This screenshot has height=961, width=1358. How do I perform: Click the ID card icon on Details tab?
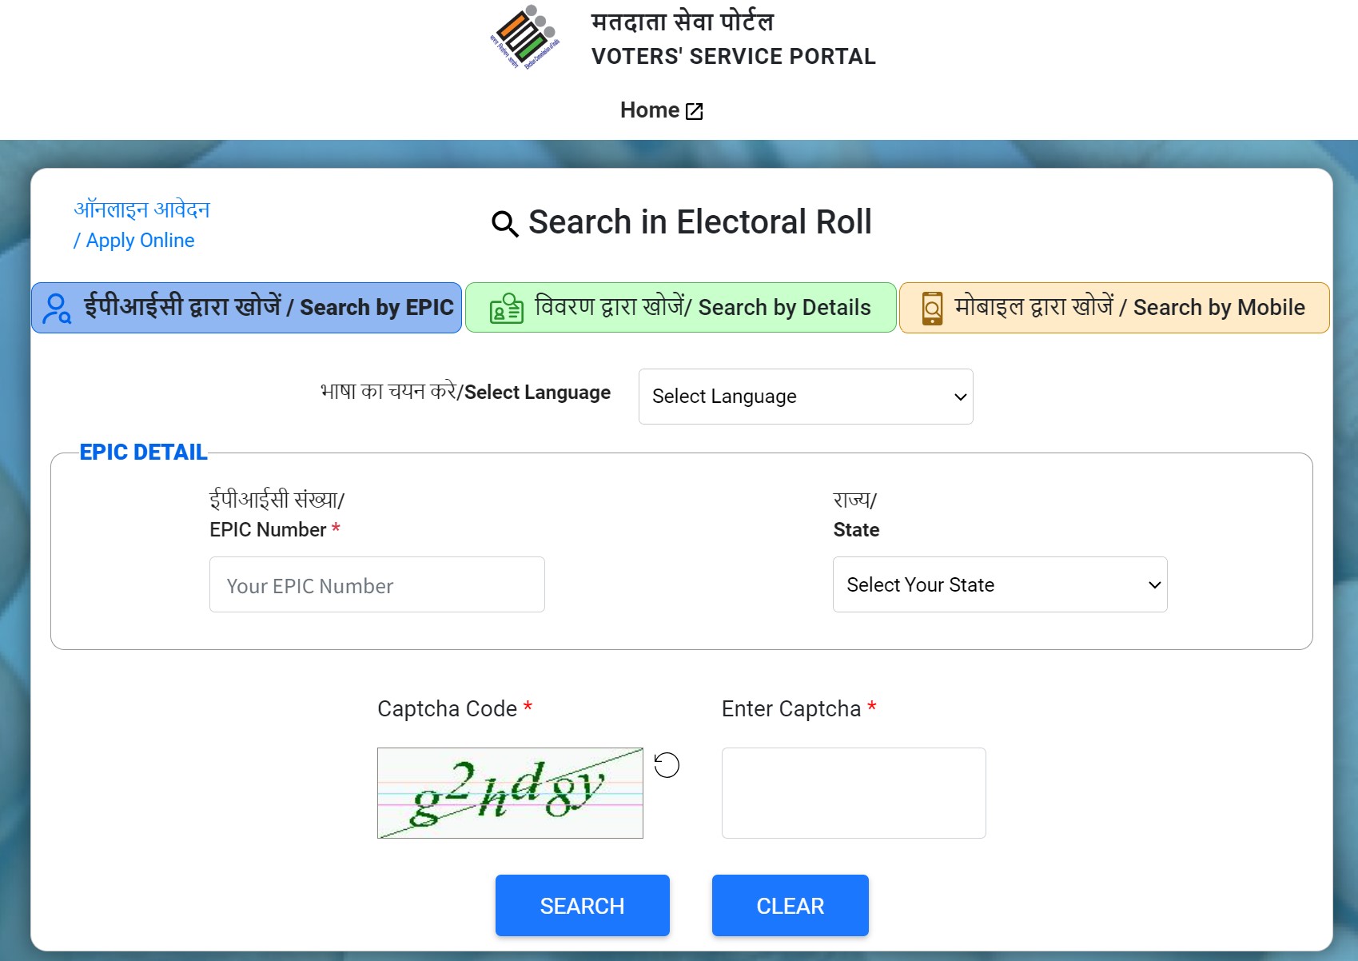click(x=506, y=309)
